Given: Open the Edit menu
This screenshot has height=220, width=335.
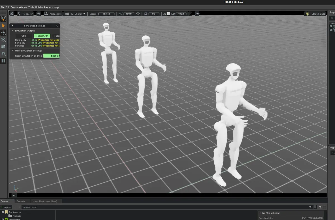Looking at the screenshot, I should (x=8, y=7).
